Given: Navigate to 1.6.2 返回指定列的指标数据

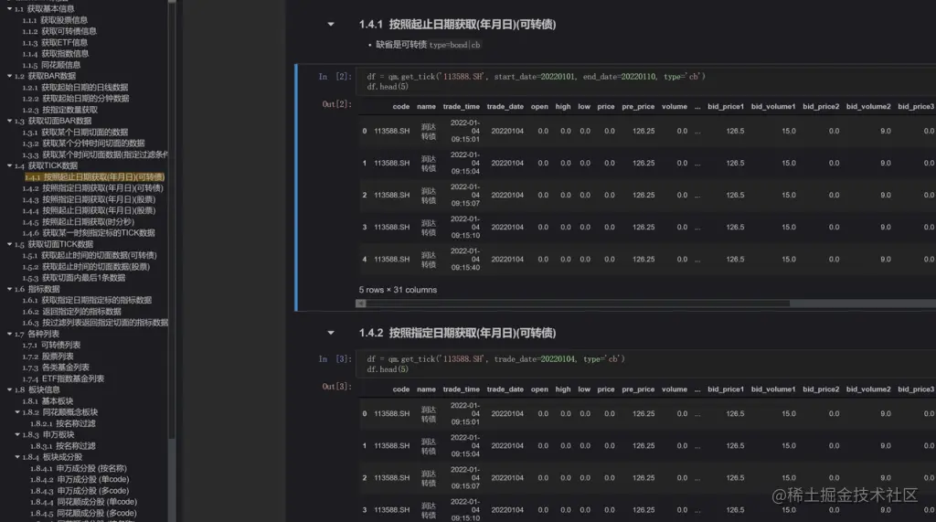Looking at the screenshot, I should click(x=71, y=311).
